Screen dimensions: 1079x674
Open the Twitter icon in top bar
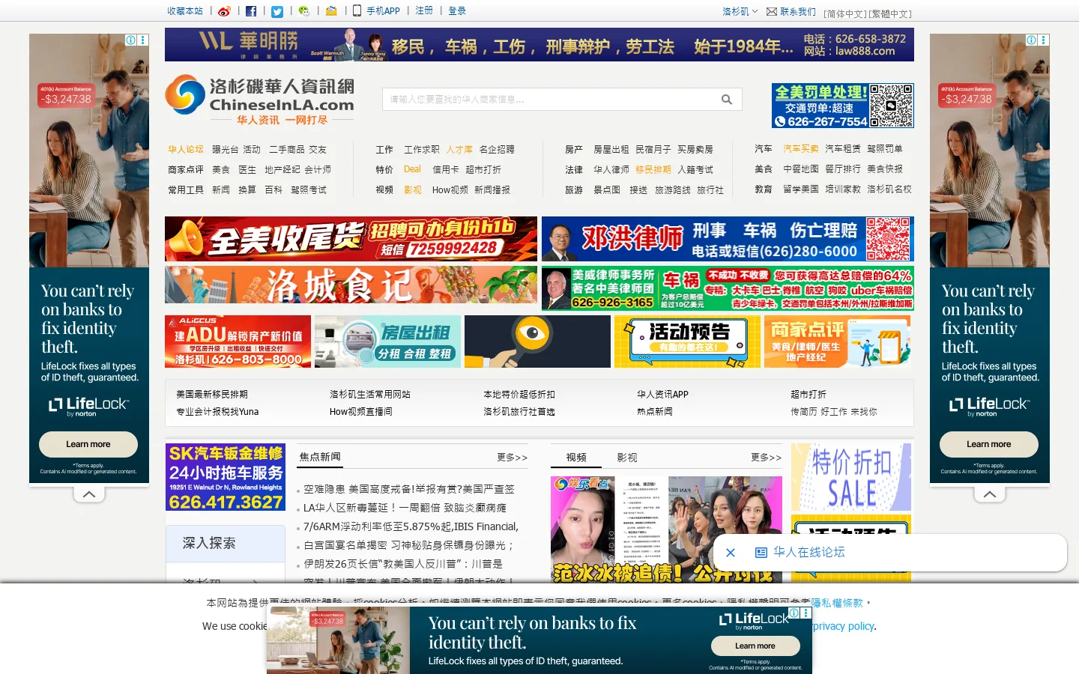[x=277, y=11]
